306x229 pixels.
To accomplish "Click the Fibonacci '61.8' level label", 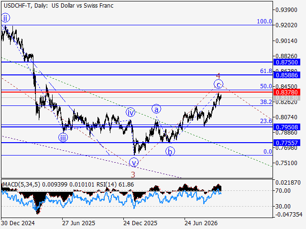I will (x=266, y=71).
